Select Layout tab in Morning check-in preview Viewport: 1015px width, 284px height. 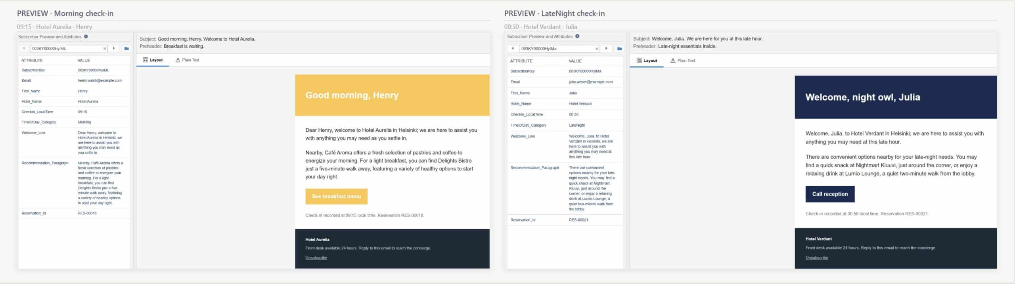[153, 60]
